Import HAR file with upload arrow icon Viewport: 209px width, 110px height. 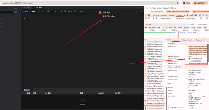tap(146, 21)
